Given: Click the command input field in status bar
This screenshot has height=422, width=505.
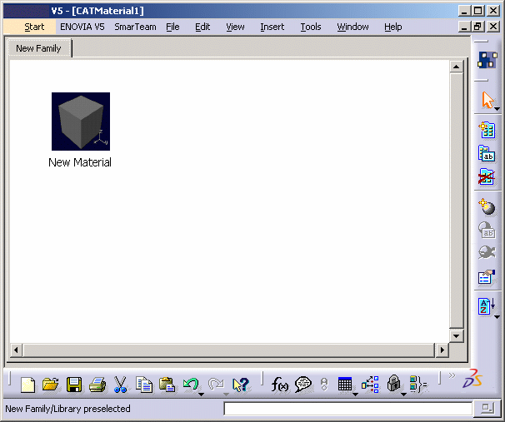Looking at the screenshot, I should [347, 409].
